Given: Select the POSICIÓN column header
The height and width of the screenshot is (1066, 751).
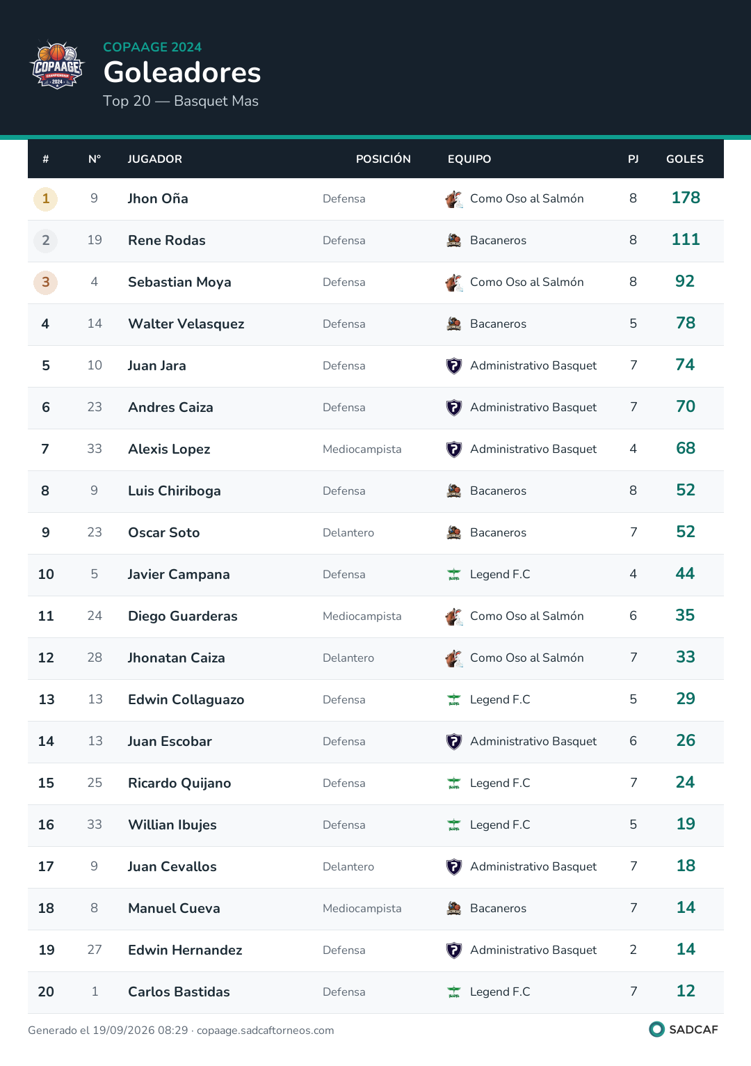Looking at the screenshot, I should coord(383,159).
